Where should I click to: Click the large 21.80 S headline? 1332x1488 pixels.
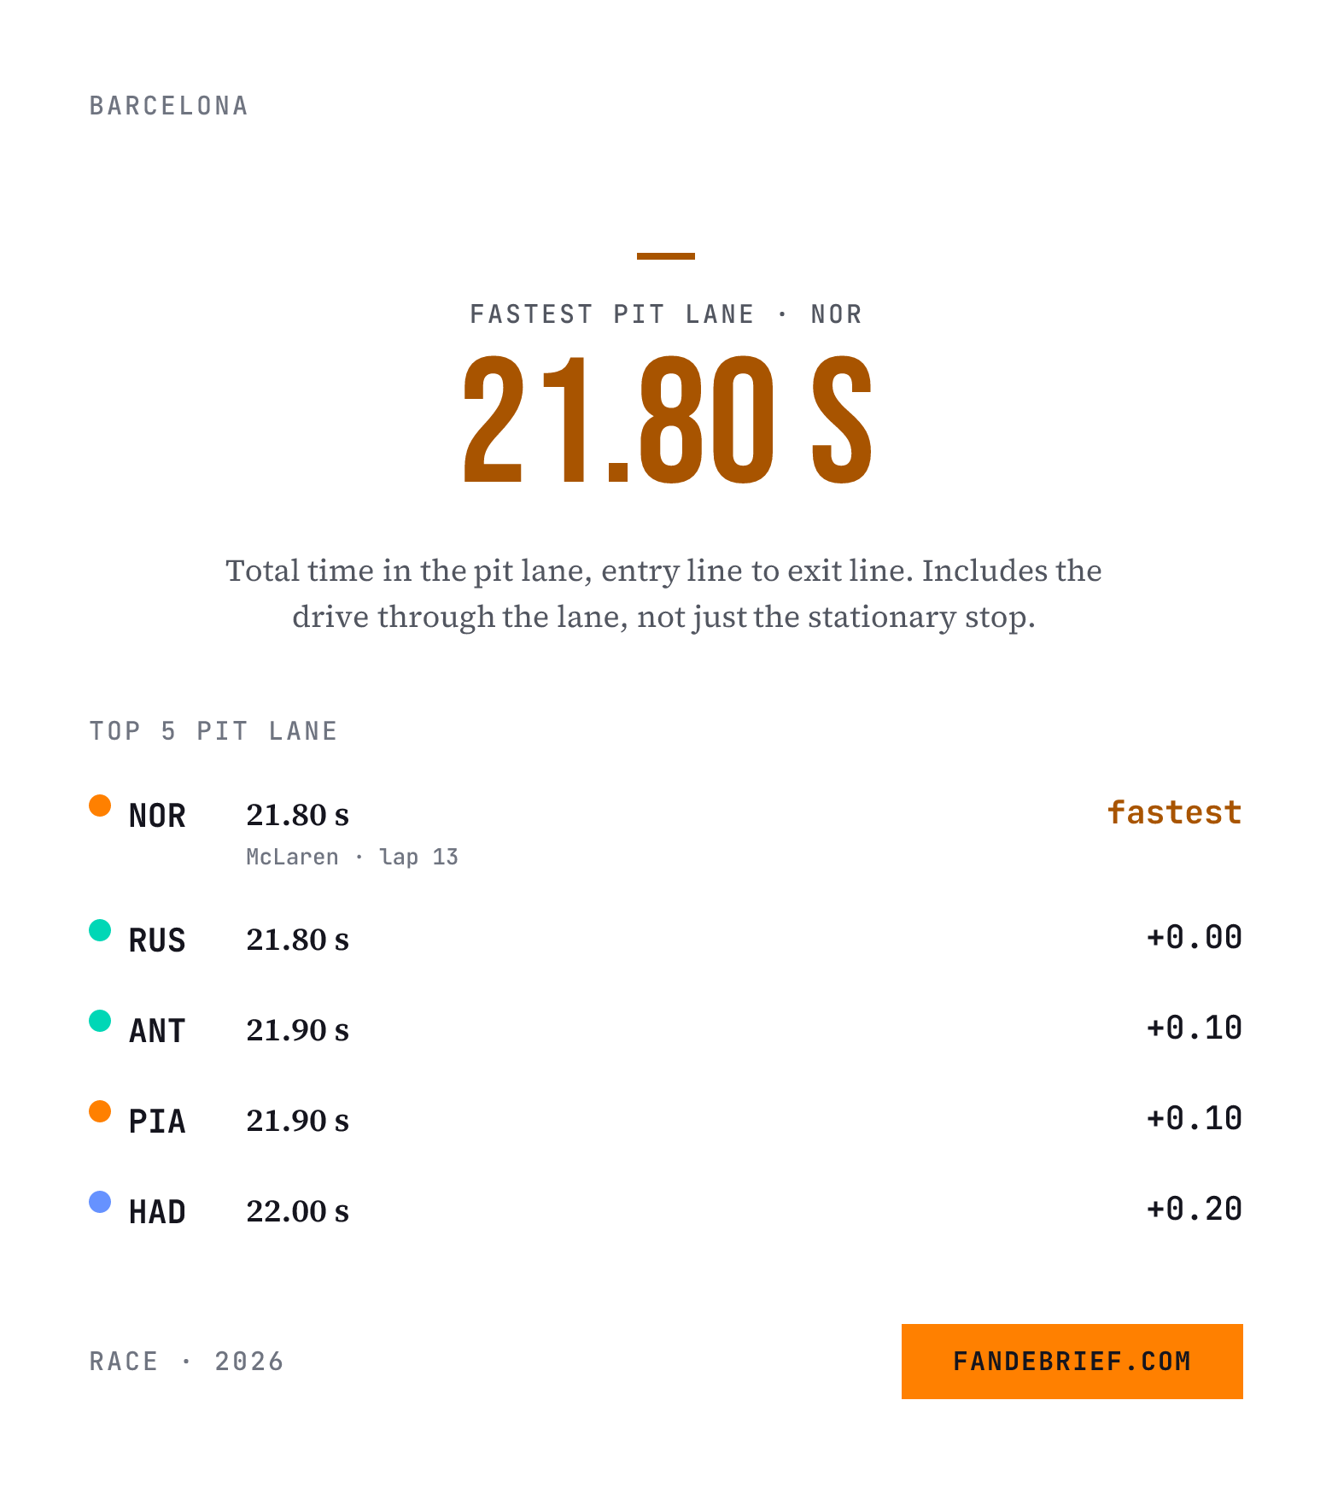[x=667, y=420]
